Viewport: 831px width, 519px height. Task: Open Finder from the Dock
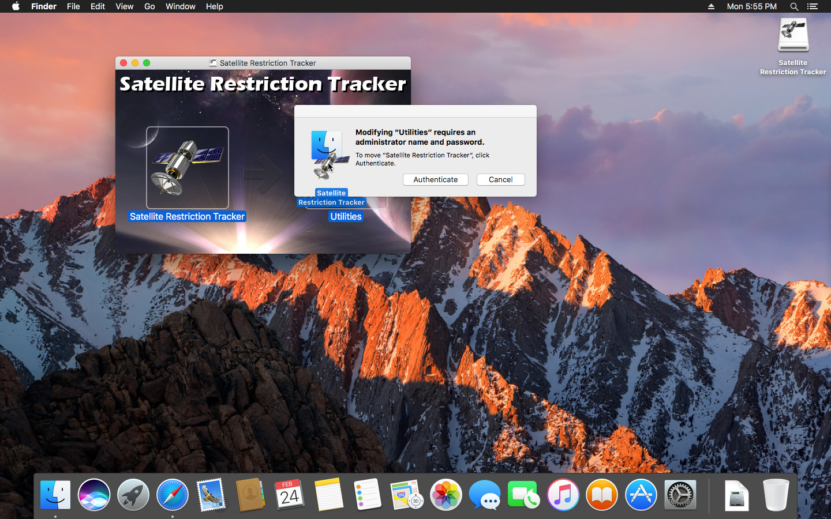click(55, 495)
